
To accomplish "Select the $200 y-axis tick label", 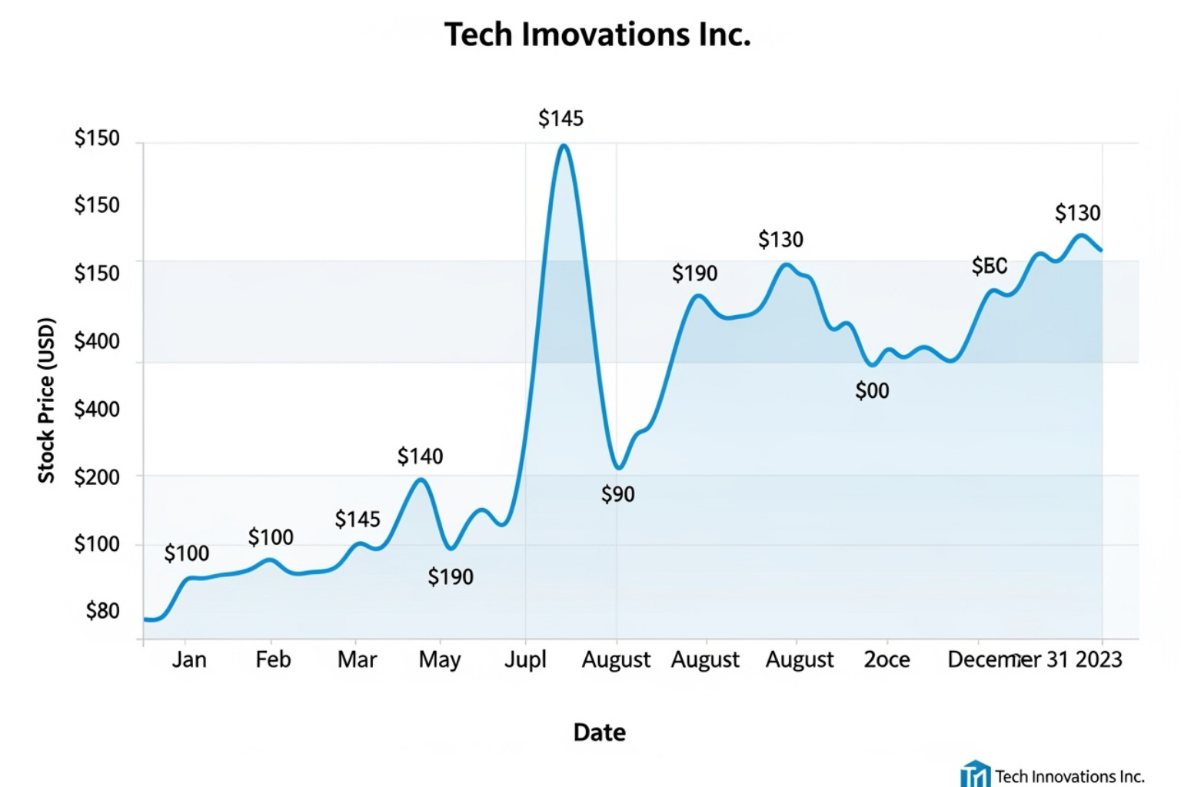I will 97,477.
